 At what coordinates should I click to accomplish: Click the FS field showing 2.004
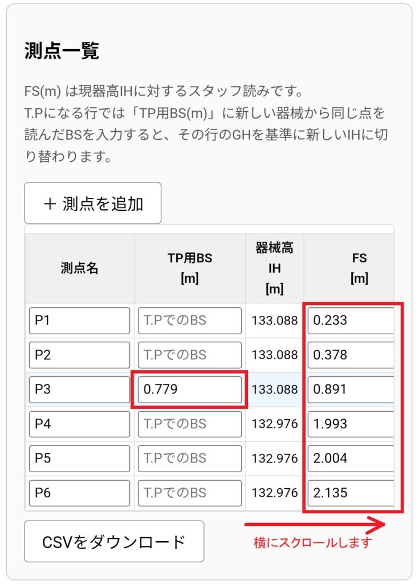[351, 458]
